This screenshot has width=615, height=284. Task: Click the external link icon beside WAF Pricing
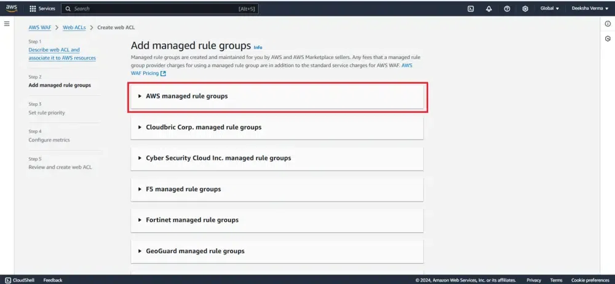163,73
